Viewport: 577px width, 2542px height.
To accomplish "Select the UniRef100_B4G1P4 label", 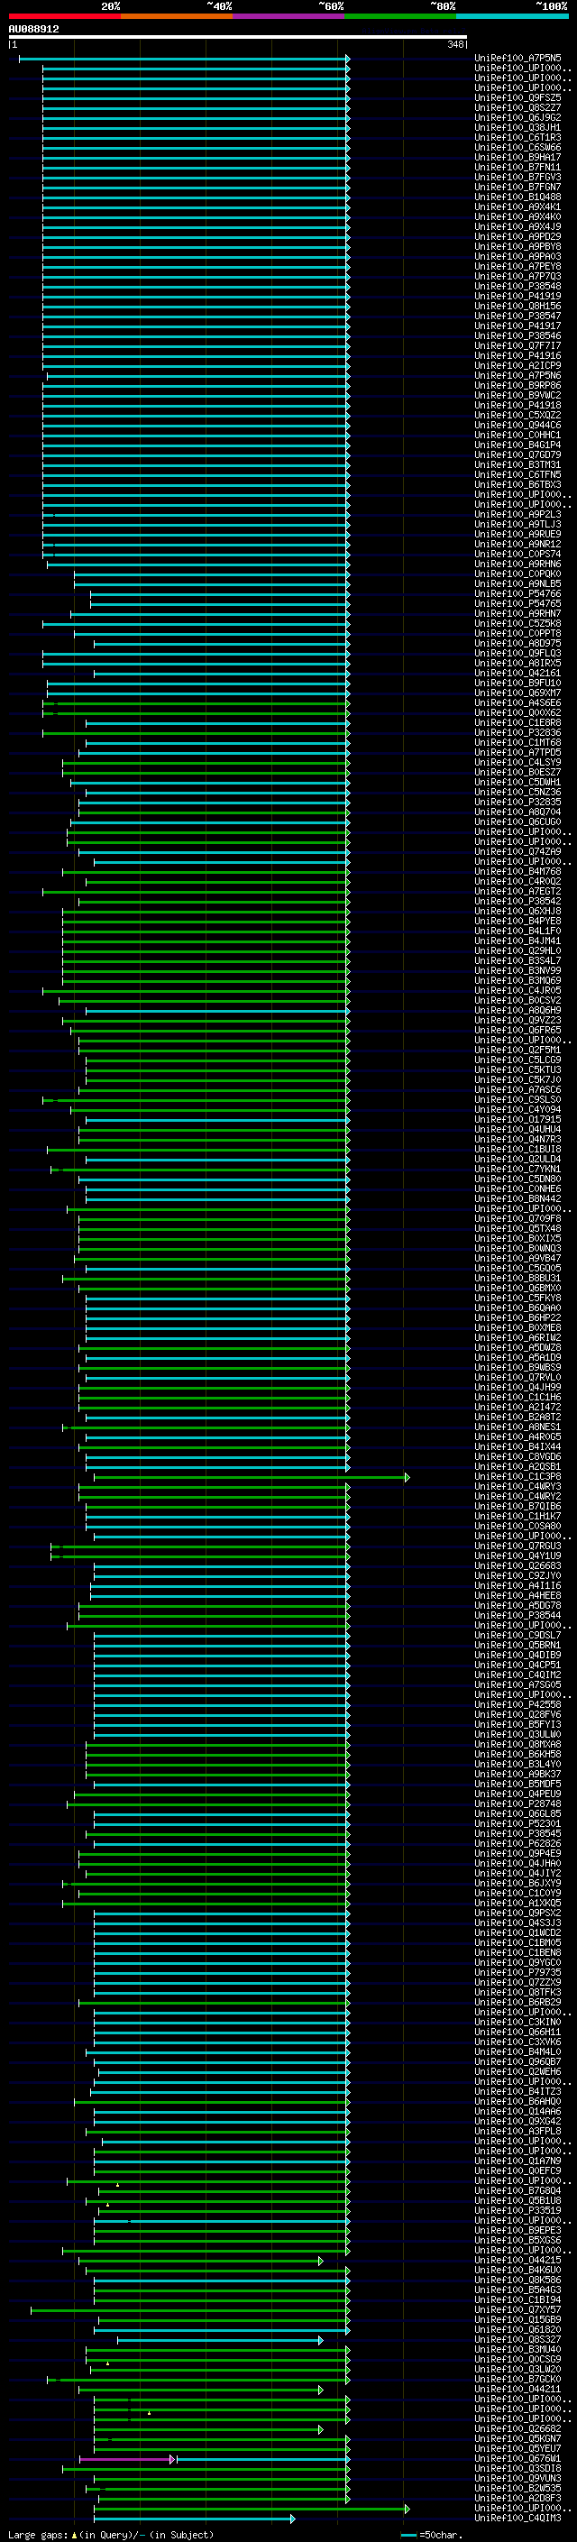I will pyautogui.click(x=517, y=445).
